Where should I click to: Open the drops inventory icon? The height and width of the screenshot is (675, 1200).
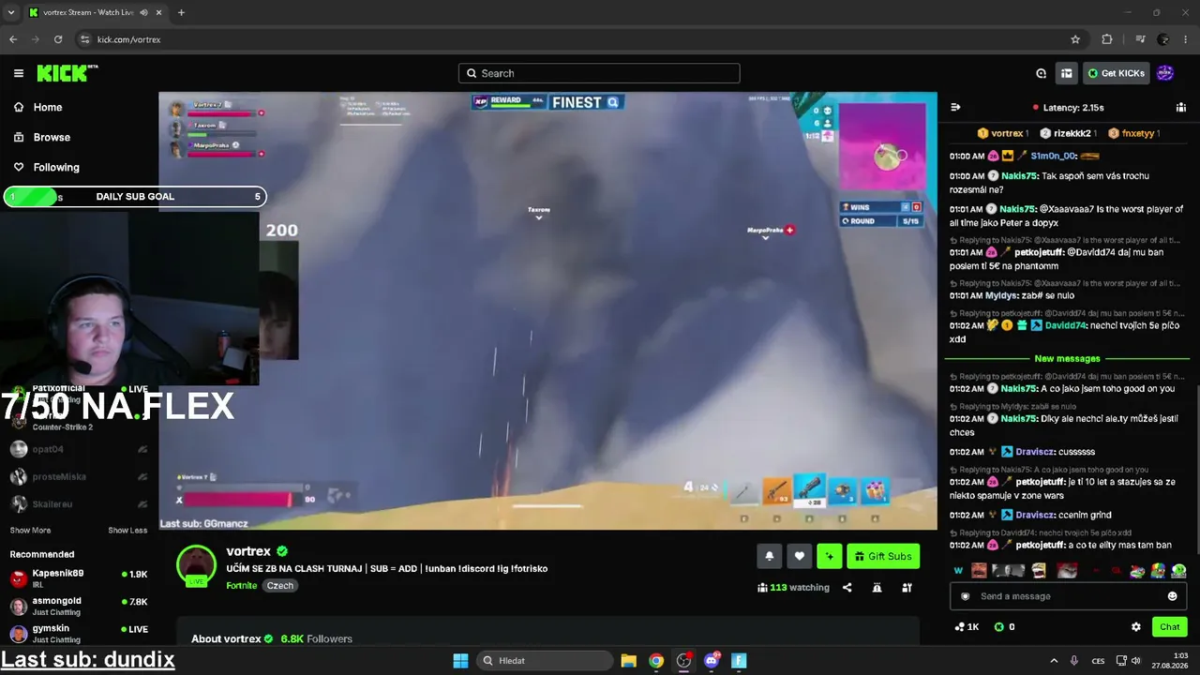coord(1067,73)
